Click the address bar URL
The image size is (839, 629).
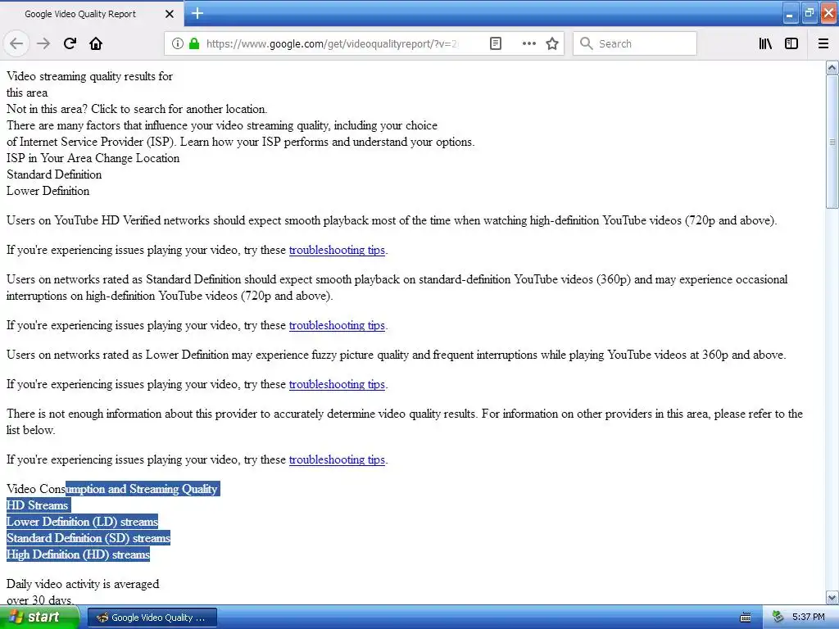coord(332,43)
